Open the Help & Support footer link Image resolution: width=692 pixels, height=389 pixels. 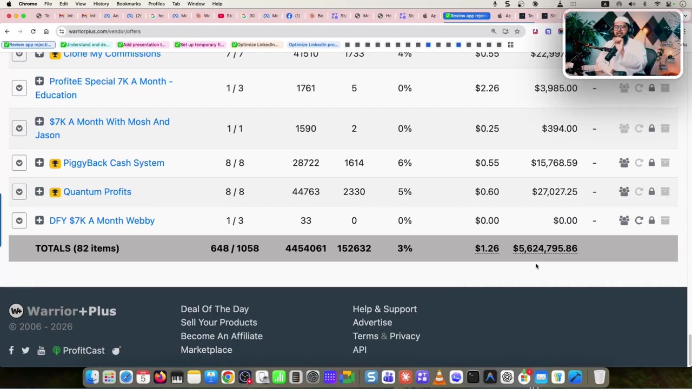click(x=385, y=309)
